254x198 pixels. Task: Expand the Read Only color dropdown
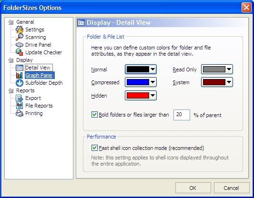(217, 69)
